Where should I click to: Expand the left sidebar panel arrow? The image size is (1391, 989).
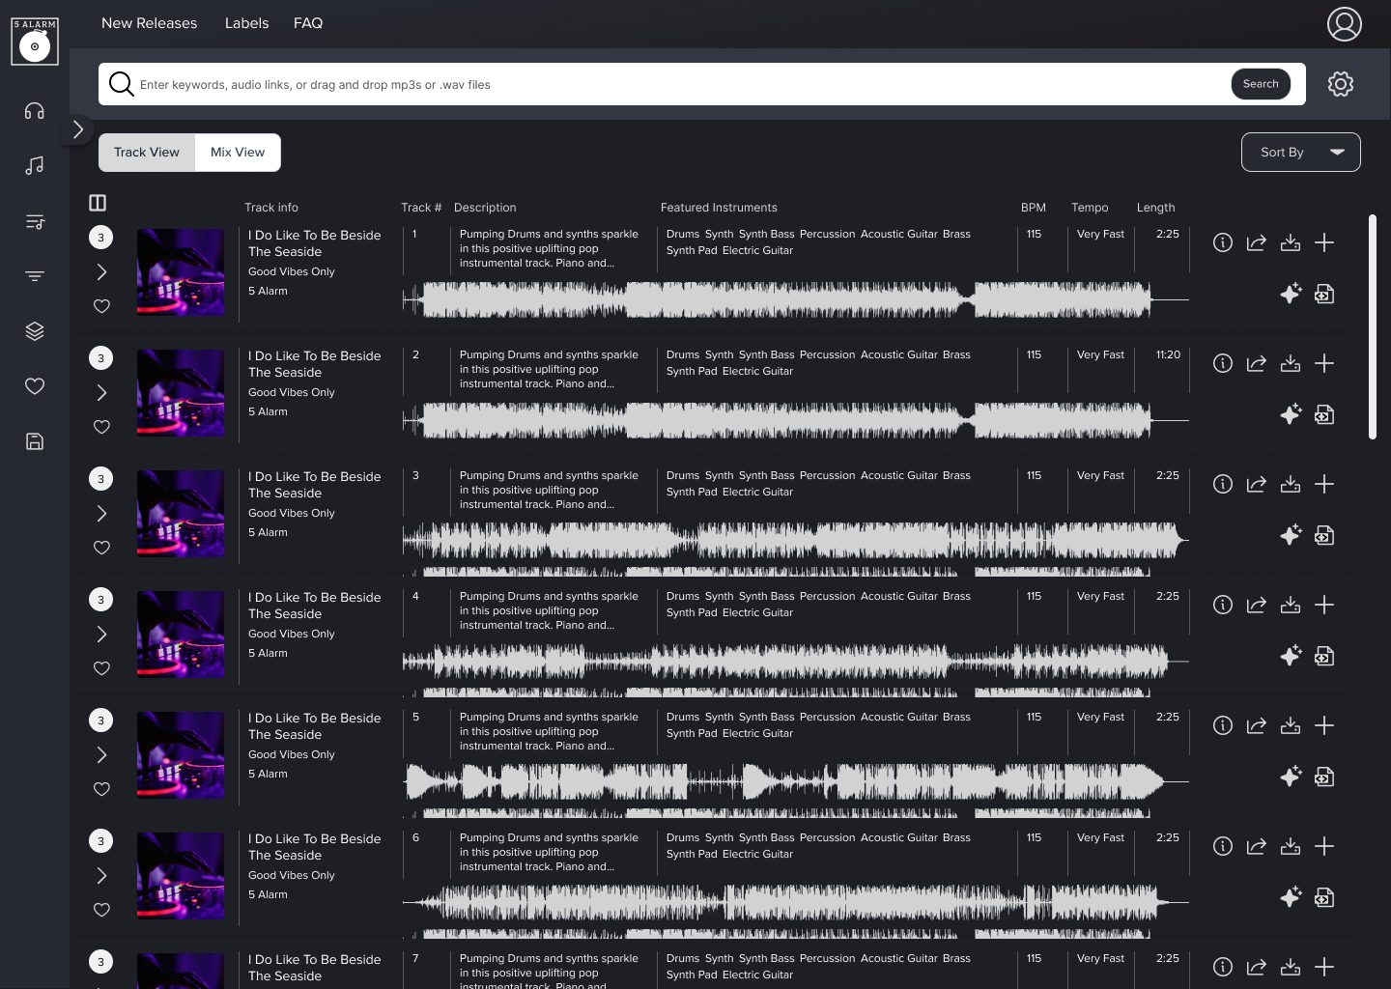pyautogui.click(x=78, y=129)
